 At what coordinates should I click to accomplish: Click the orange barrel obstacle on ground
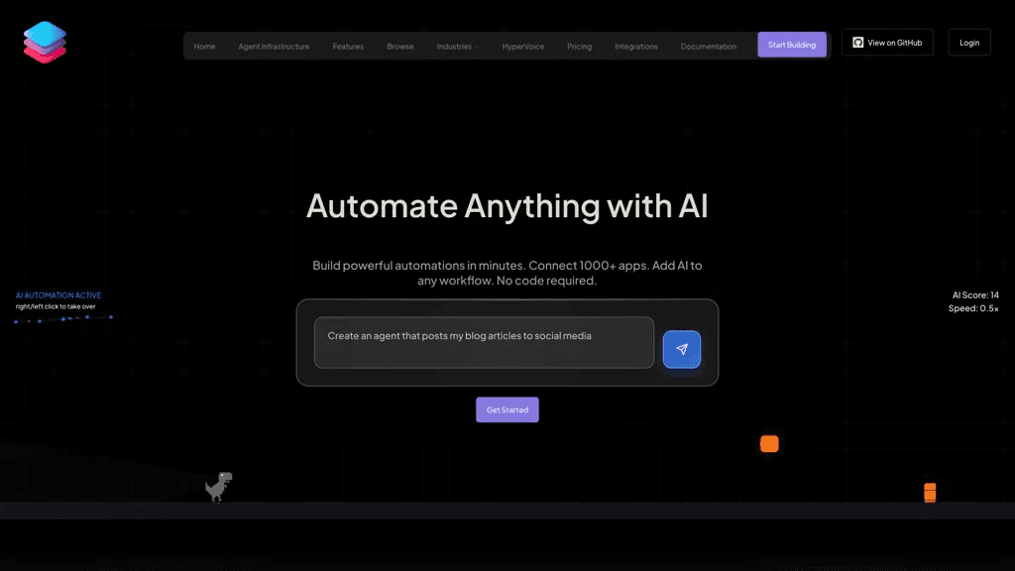coord(930,493)
